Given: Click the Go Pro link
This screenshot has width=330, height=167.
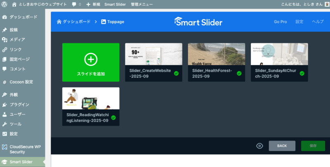Looking at the screenshot, I should [x=280, y=21].
